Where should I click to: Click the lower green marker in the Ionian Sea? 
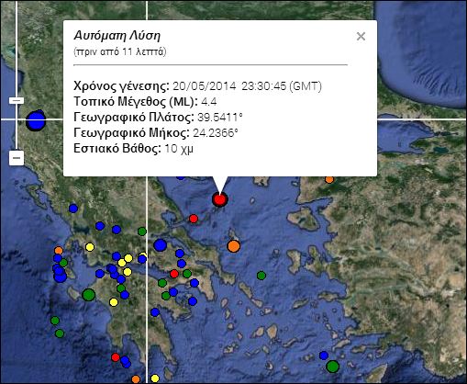click(x=60, y=333)
